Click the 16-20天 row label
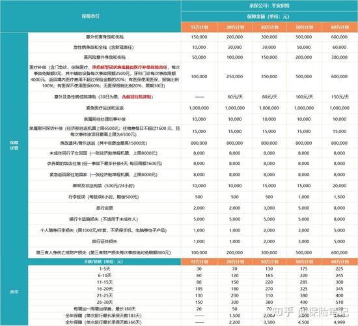This screenshot has width=358, height=326. pyautogui.click(x=105, y=289)
